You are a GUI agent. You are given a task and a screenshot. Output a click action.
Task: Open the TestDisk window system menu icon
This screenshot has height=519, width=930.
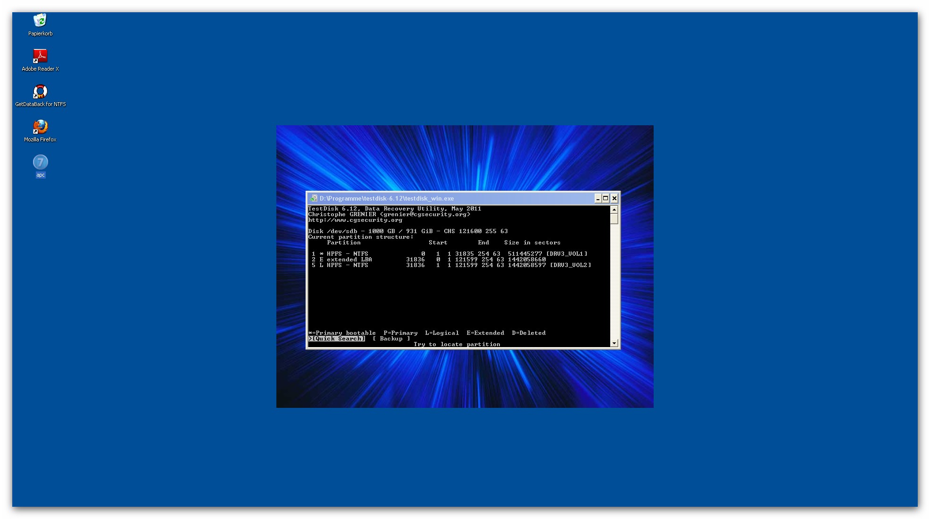314,198
